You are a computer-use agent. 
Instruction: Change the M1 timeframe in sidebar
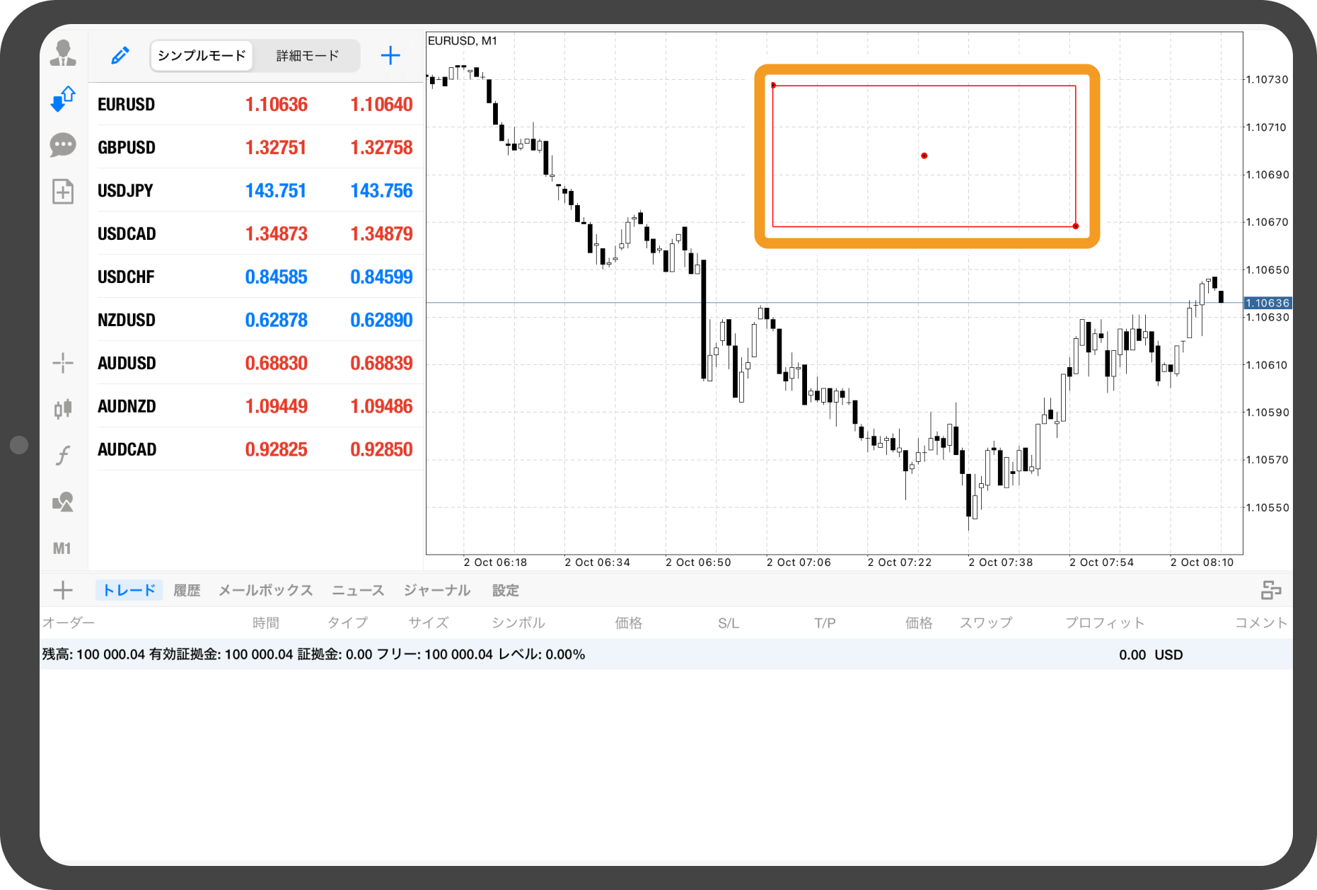click(62, 548)
